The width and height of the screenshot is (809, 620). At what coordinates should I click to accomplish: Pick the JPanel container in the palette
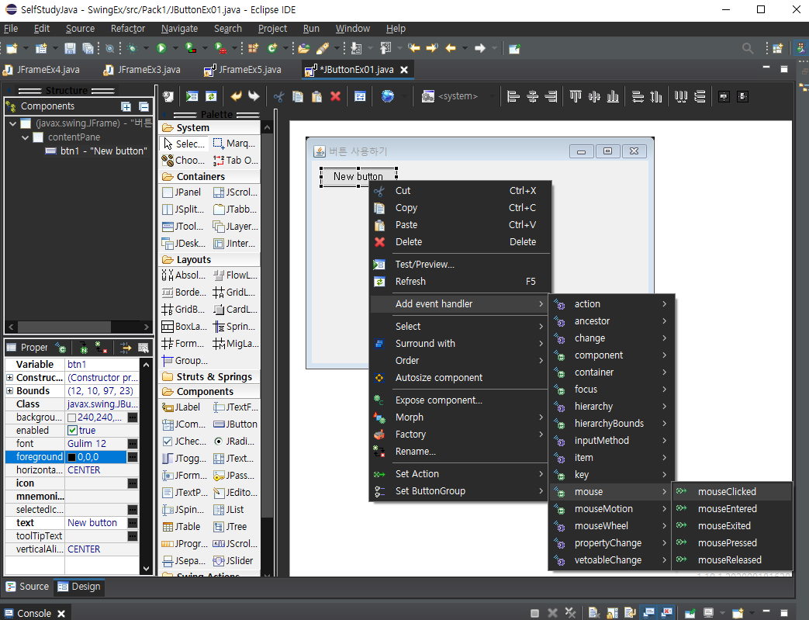pos(182,192)
